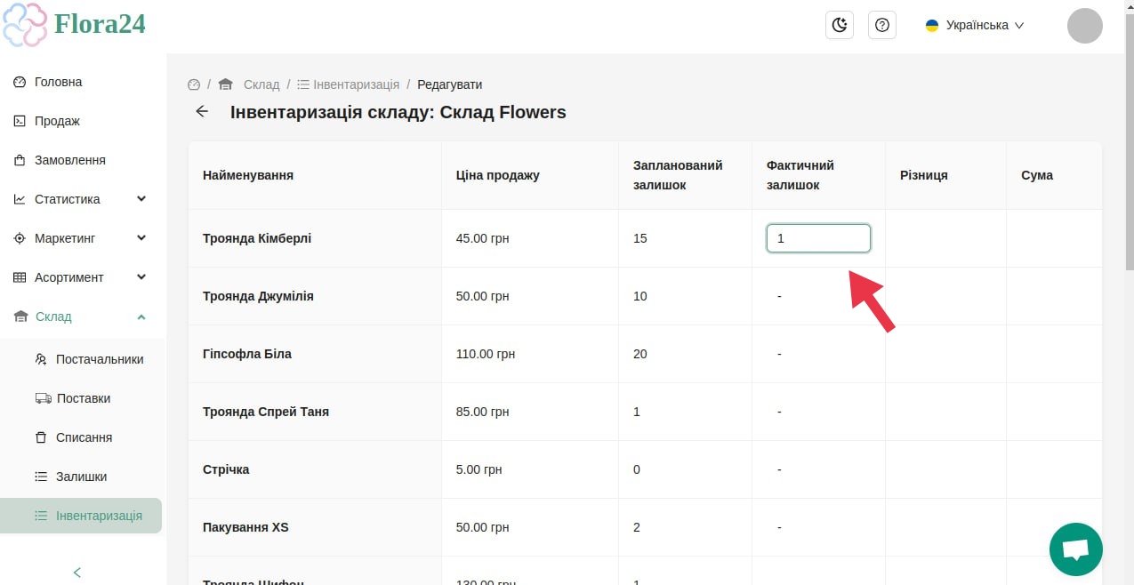
Task: Click actual stock dash for Троянда Спрей Таня
Action: (779, 412)
